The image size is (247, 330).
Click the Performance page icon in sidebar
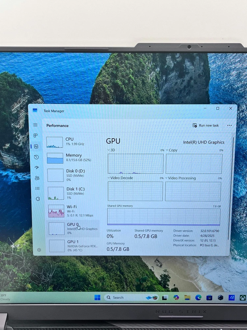(36, 146)
